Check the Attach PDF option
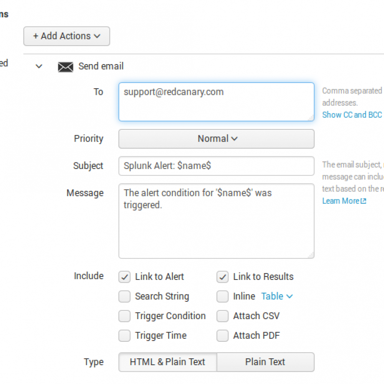The width and height of the screenshot is (384, 384). click(x=223, y=336)
